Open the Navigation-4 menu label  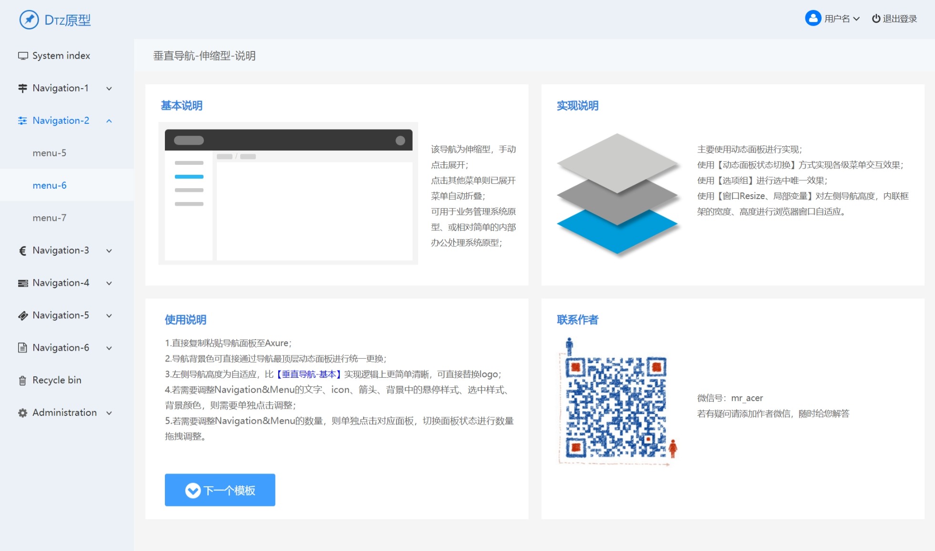click(x=61, y=283)
